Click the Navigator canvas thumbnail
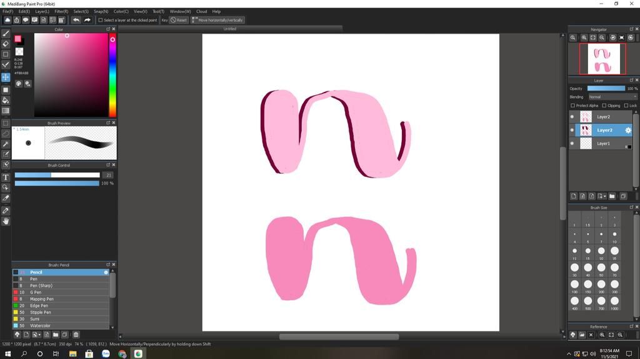640x359 pixels. point(602,59)
